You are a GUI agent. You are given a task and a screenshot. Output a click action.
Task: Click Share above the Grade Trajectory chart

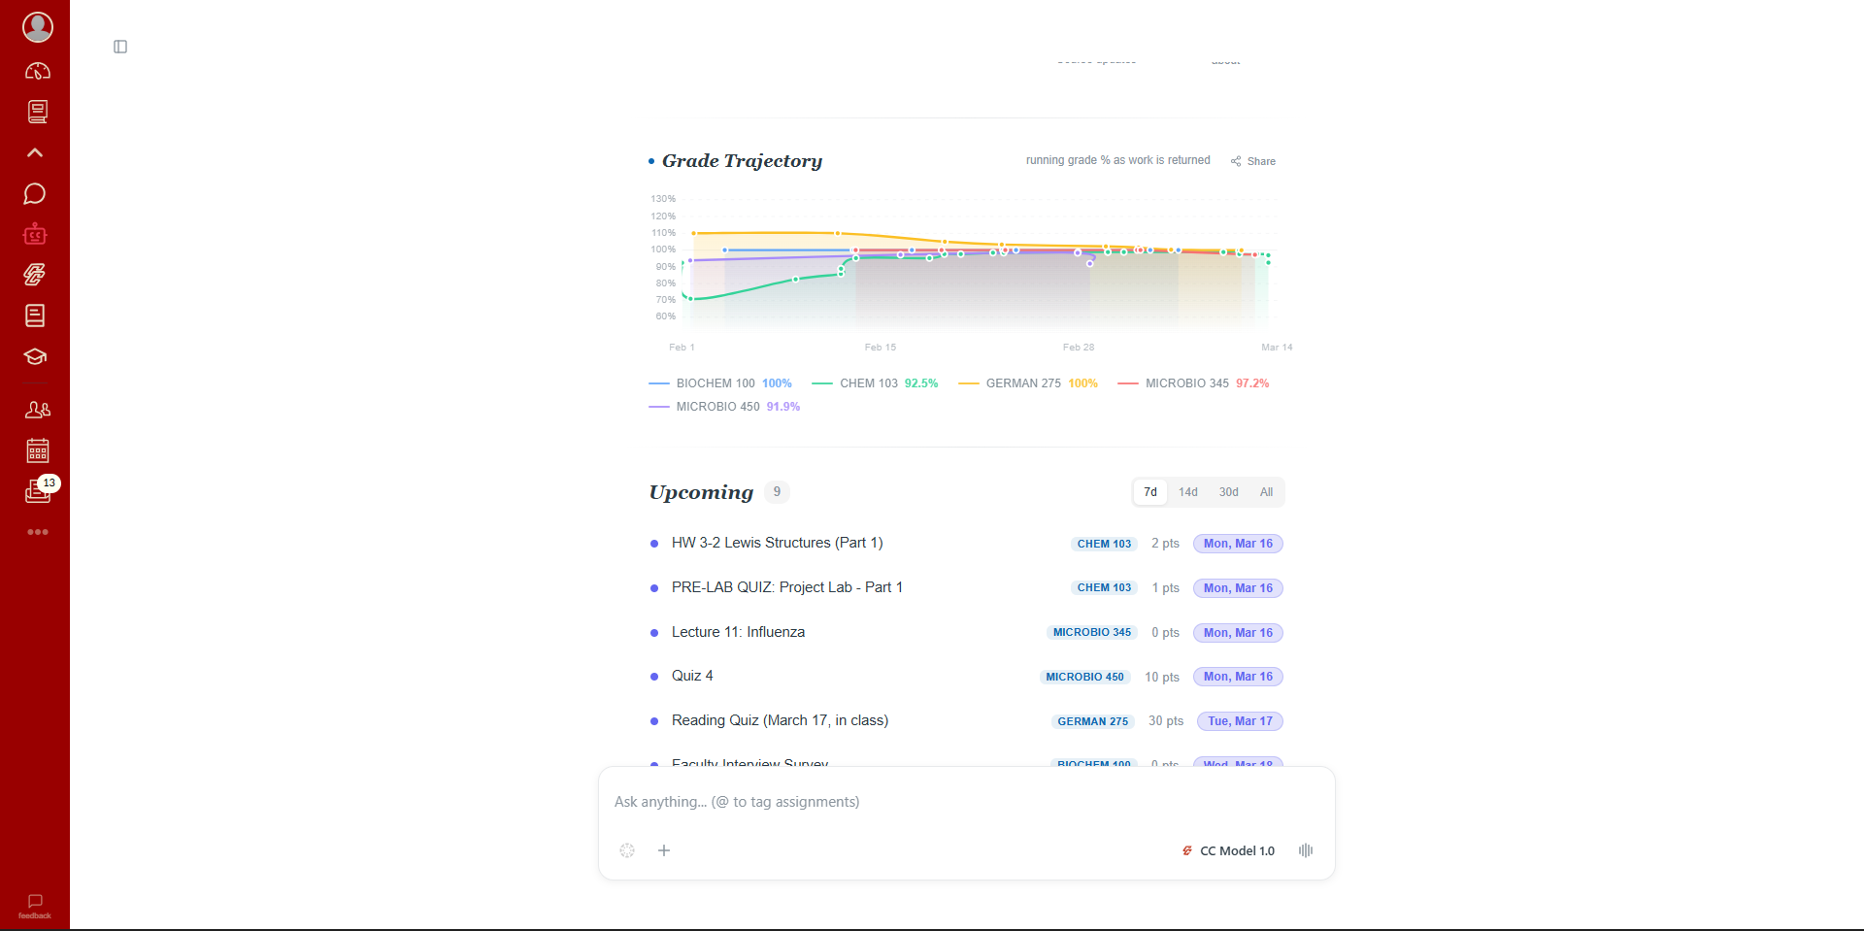tap(1253, 160)
